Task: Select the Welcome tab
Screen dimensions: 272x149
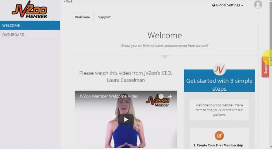Action: click(x=82, y=17)
